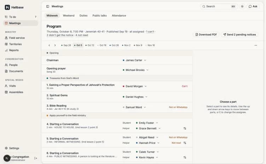266x164 pixels.
Task: Click Not read beside Hannah Price
Action: tap(176, 143)
